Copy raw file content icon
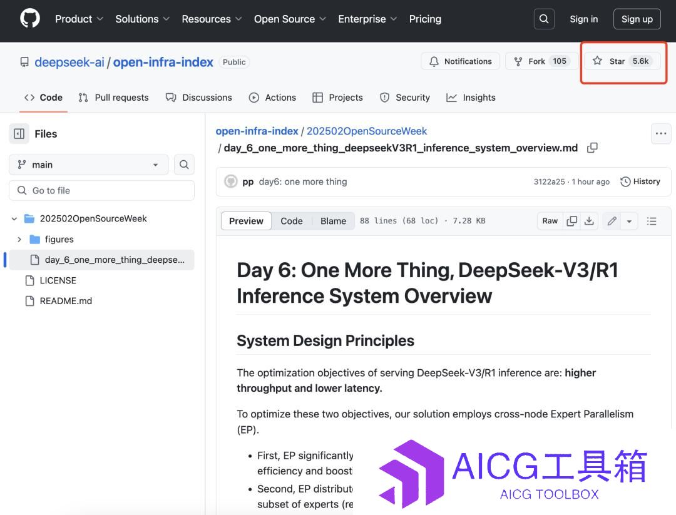 tap(571, 221)
